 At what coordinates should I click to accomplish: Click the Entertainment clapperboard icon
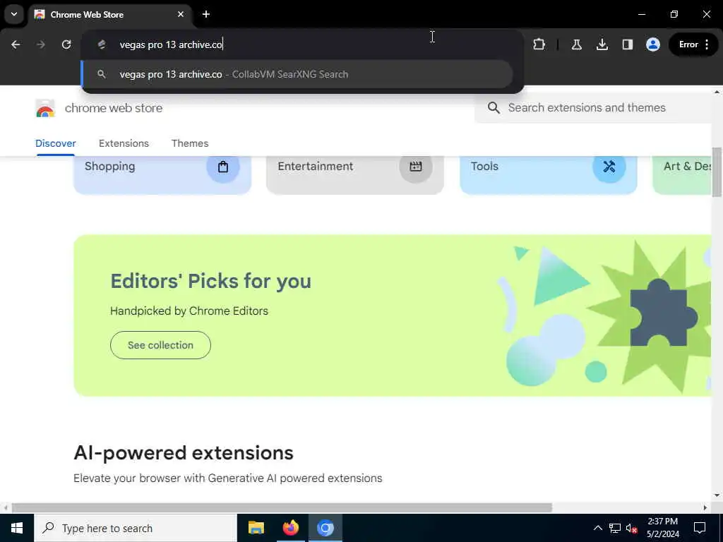pyautogui.click(x=415, y=167)
